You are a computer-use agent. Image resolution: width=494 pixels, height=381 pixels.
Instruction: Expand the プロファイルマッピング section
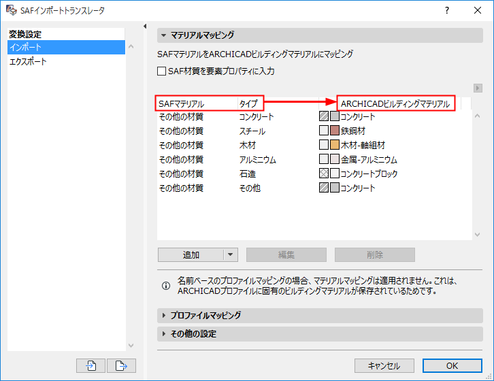(163, 316)
